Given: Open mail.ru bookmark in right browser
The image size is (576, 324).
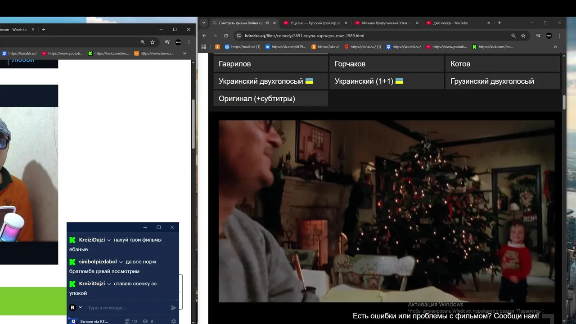Looking at the screenshot, I should click(x=242, y=46).
